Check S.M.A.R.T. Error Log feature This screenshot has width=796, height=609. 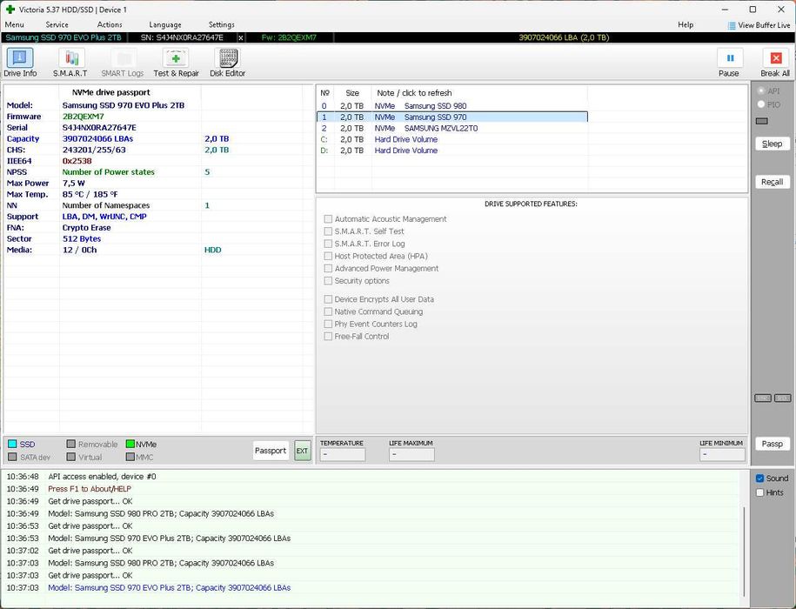(328, 244)
